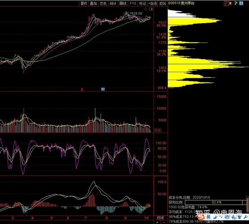Click the 成本分布,日期 2020/10/19 line
The height and width of the screenshot is (224, 249).
(x=189, y=198)
